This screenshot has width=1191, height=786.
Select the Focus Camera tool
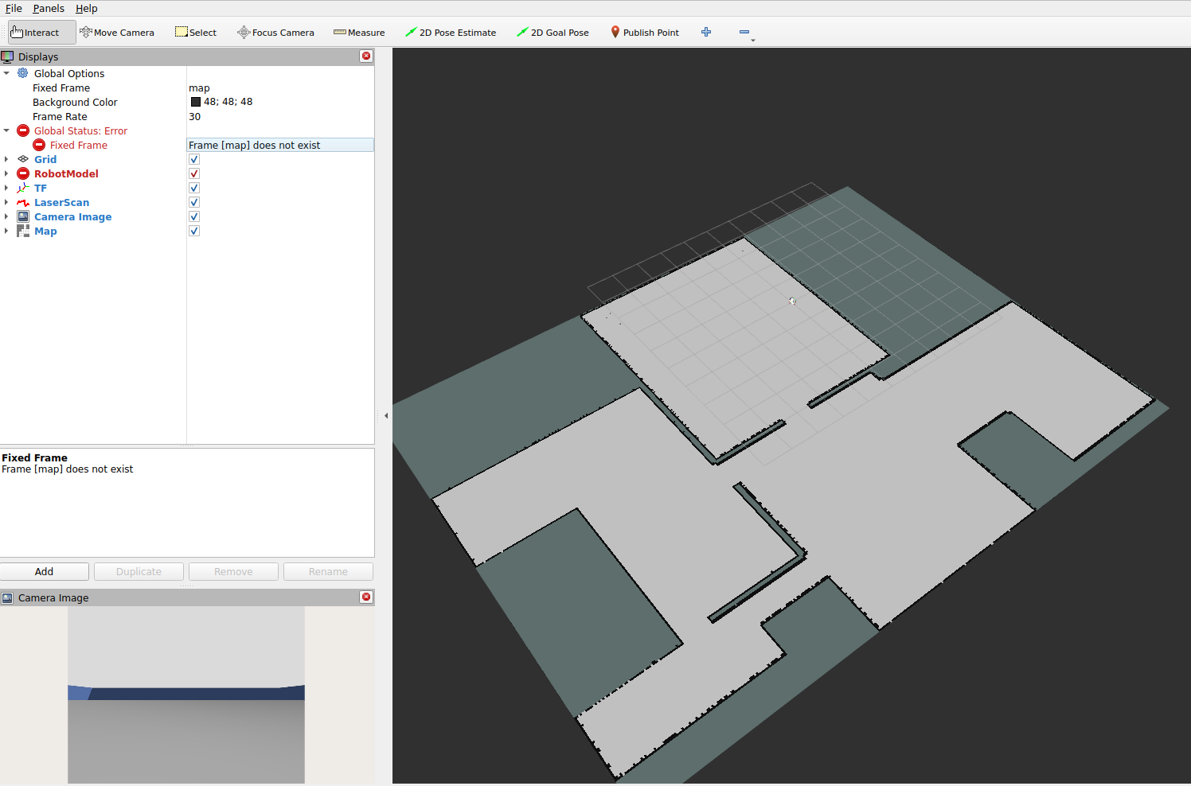(x=275, y=33)
